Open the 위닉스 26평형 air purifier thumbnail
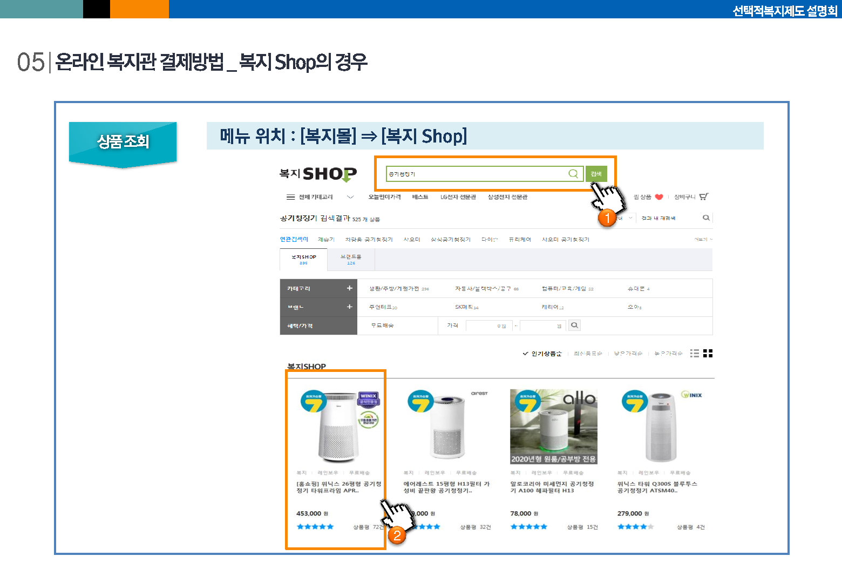The width and height of the screenshot is (842, 583). tap(339, 426)
